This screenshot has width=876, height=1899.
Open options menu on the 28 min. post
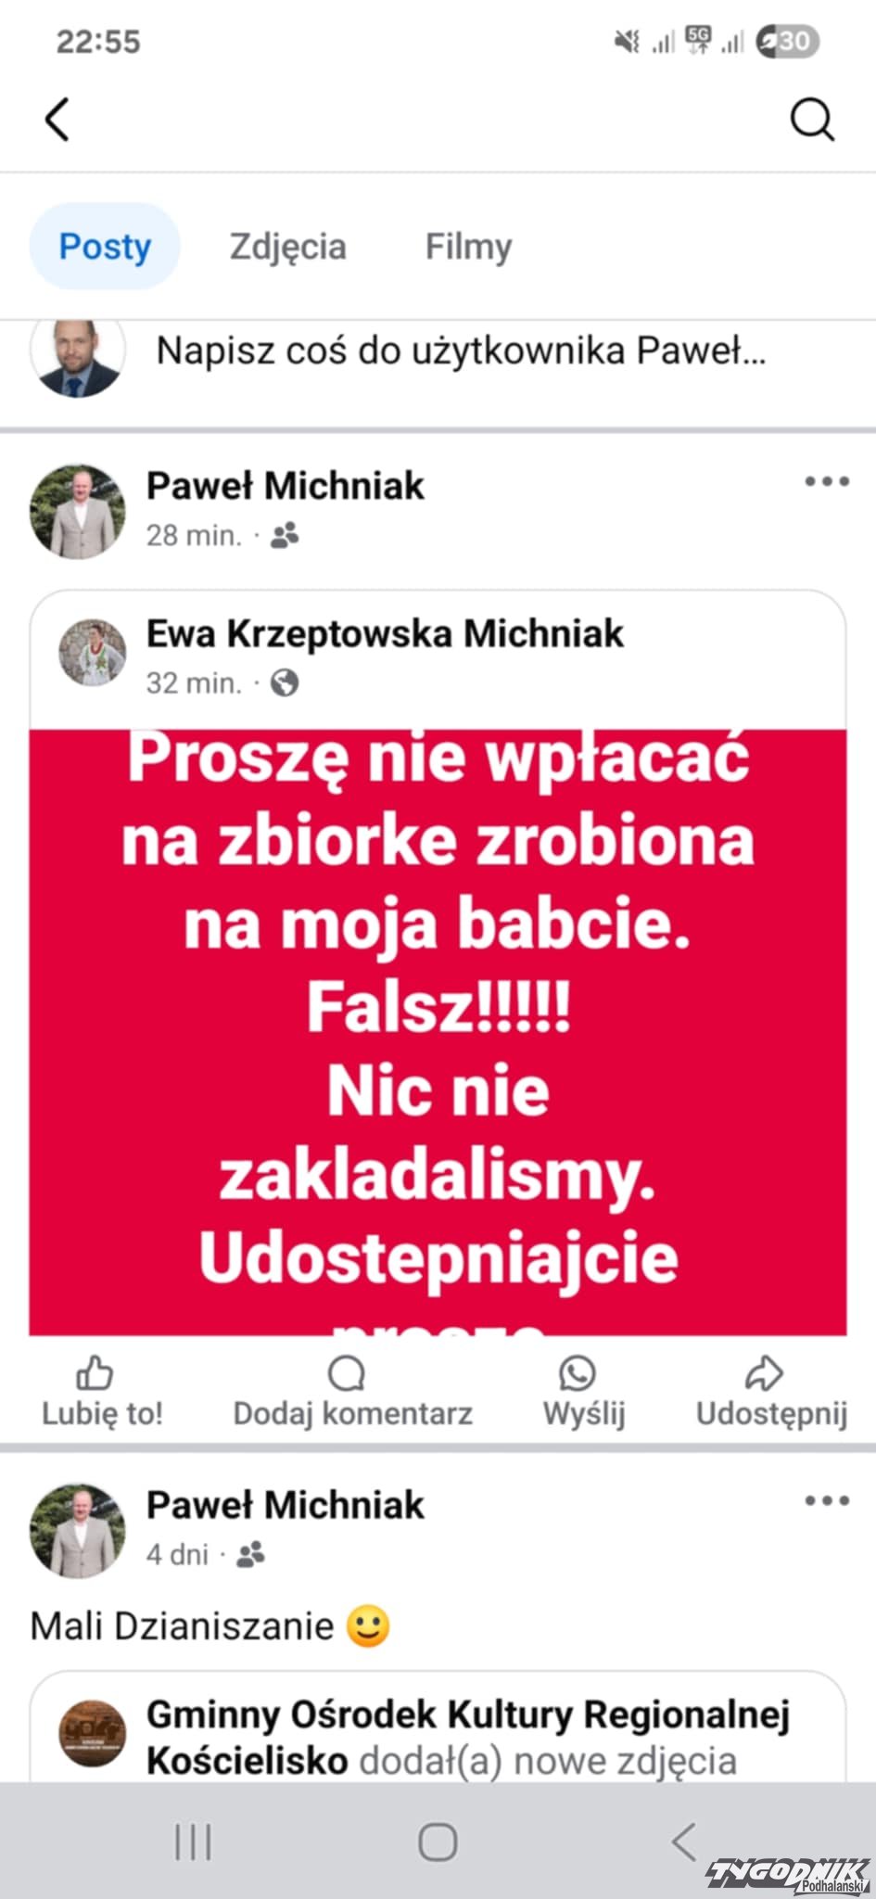[x=827, y=481]
